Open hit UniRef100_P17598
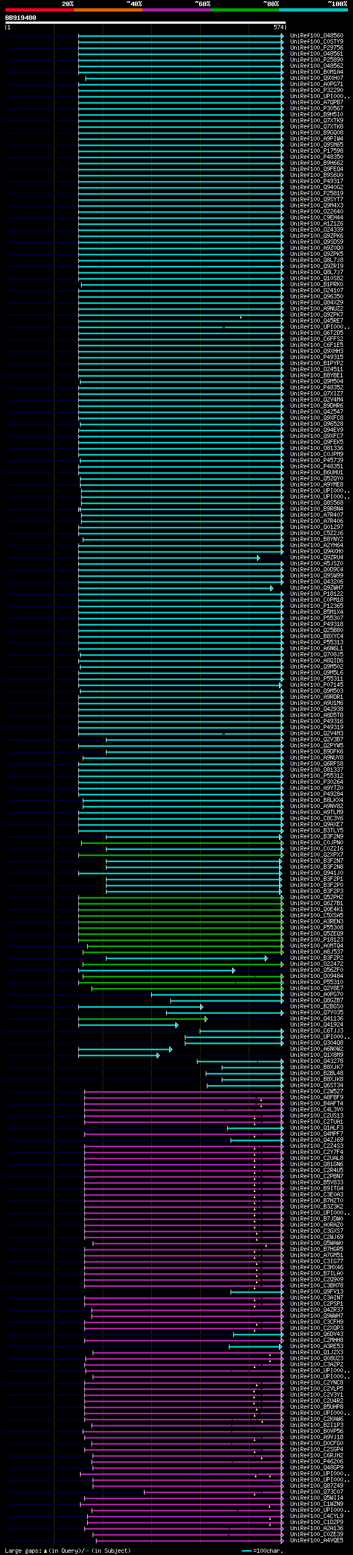This screenshot has width=353, height=1555. 316,151
